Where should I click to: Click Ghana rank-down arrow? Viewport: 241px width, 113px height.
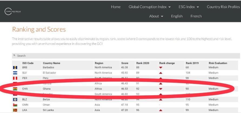160,89
